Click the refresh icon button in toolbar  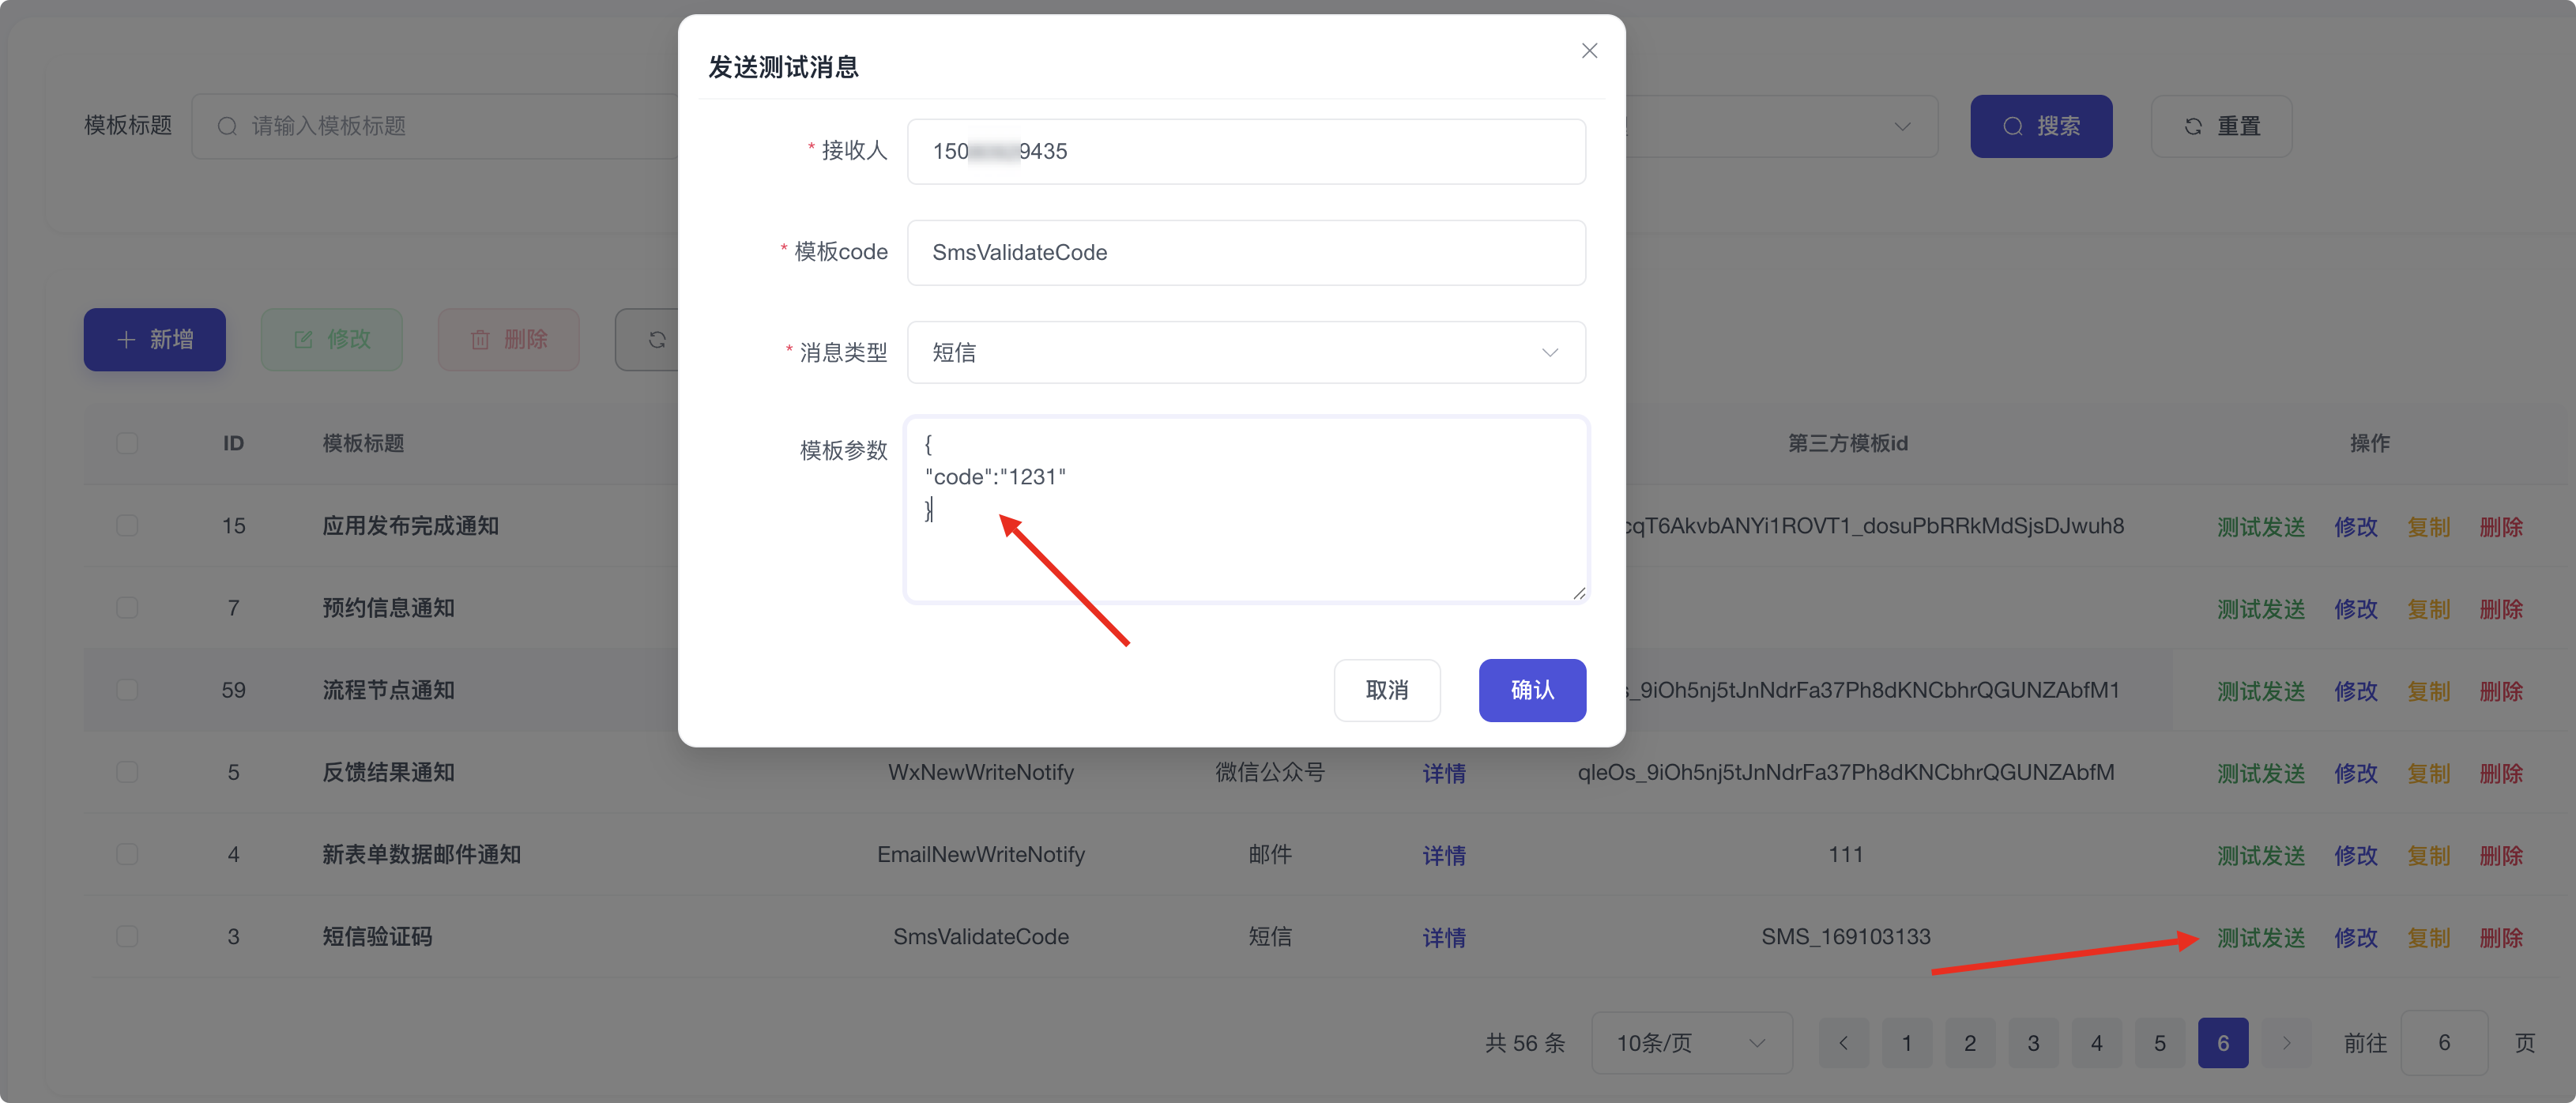tap(655, 339)
